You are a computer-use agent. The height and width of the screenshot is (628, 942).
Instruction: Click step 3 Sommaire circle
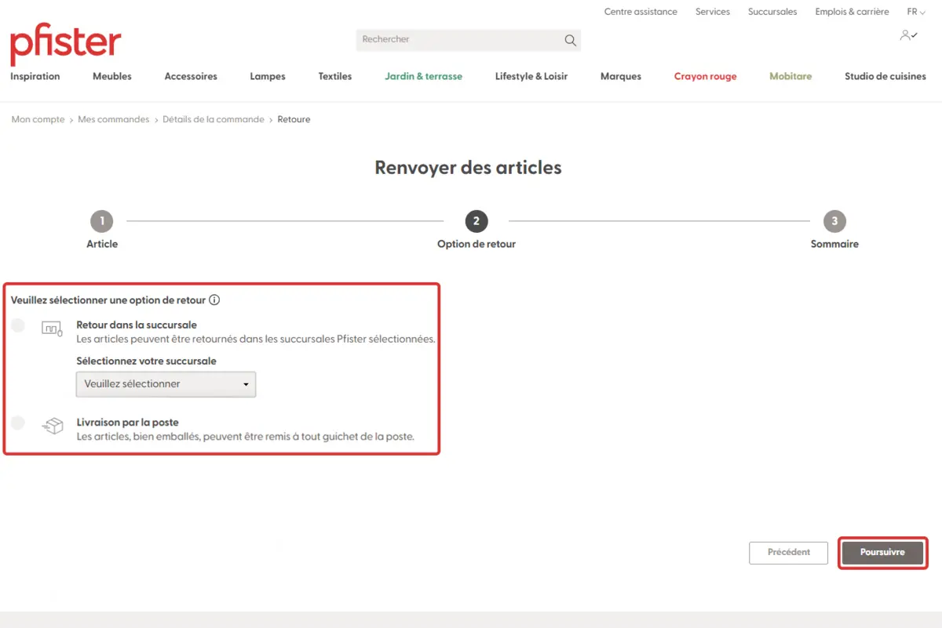coord(834,221)
